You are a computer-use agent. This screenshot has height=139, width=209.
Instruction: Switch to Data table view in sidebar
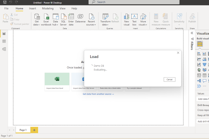coord(4,41)
